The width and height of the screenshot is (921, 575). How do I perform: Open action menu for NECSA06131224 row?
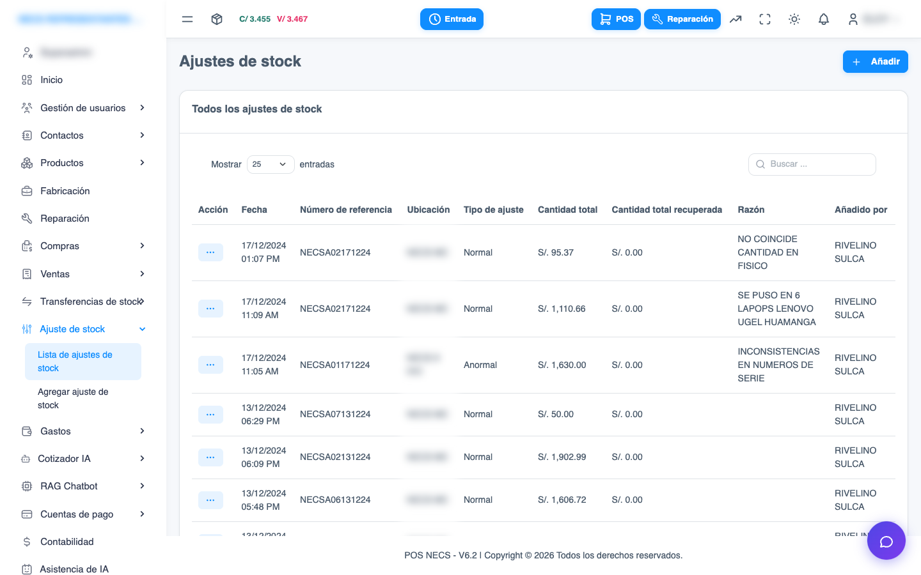[x=210, y=500]
